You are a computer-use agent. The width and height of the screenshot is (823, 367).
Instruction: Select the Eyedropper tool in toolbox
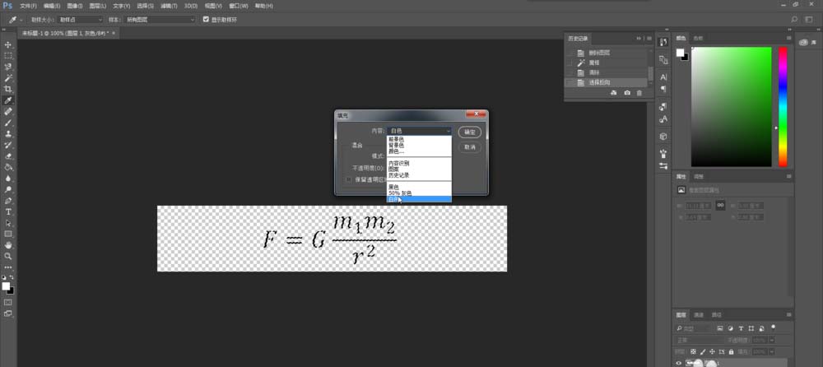click(x=8, y=100)
